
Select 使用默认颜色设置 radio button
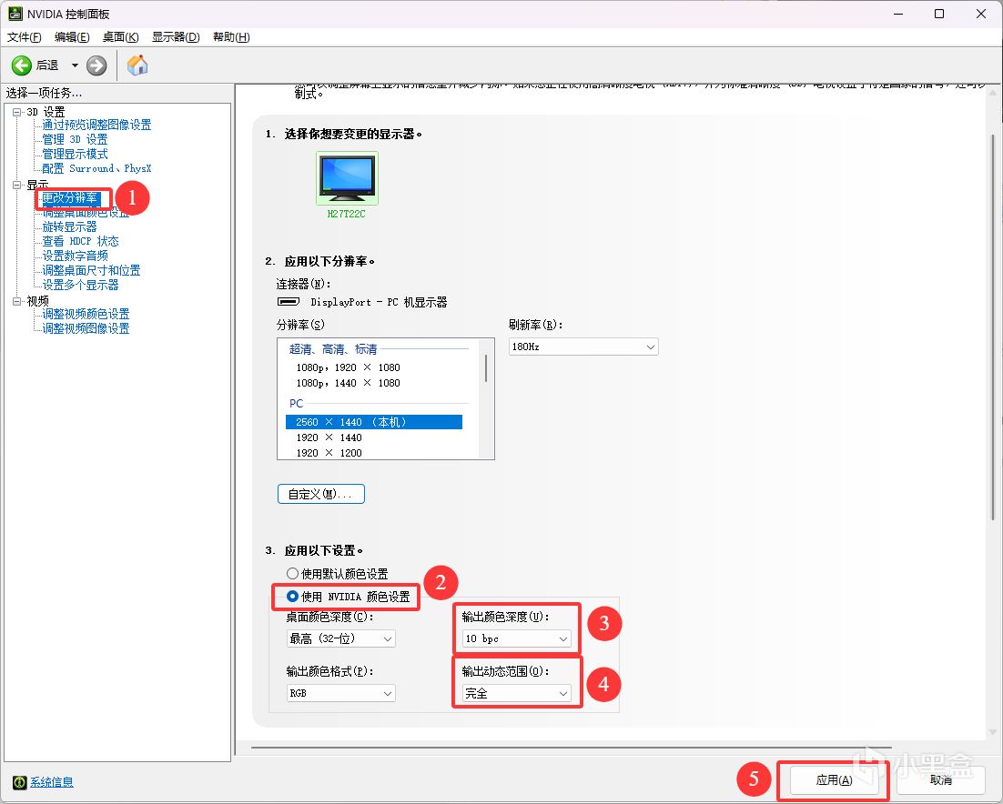292,573
